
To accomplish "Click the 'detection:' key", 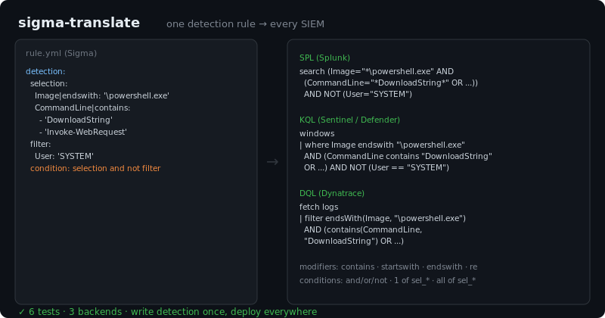I will pyautogui.click(x=45, y=71).
